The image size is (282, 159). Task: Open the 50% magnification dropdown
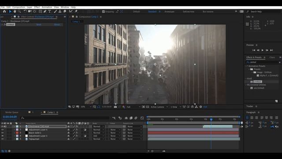click(86, 107)
